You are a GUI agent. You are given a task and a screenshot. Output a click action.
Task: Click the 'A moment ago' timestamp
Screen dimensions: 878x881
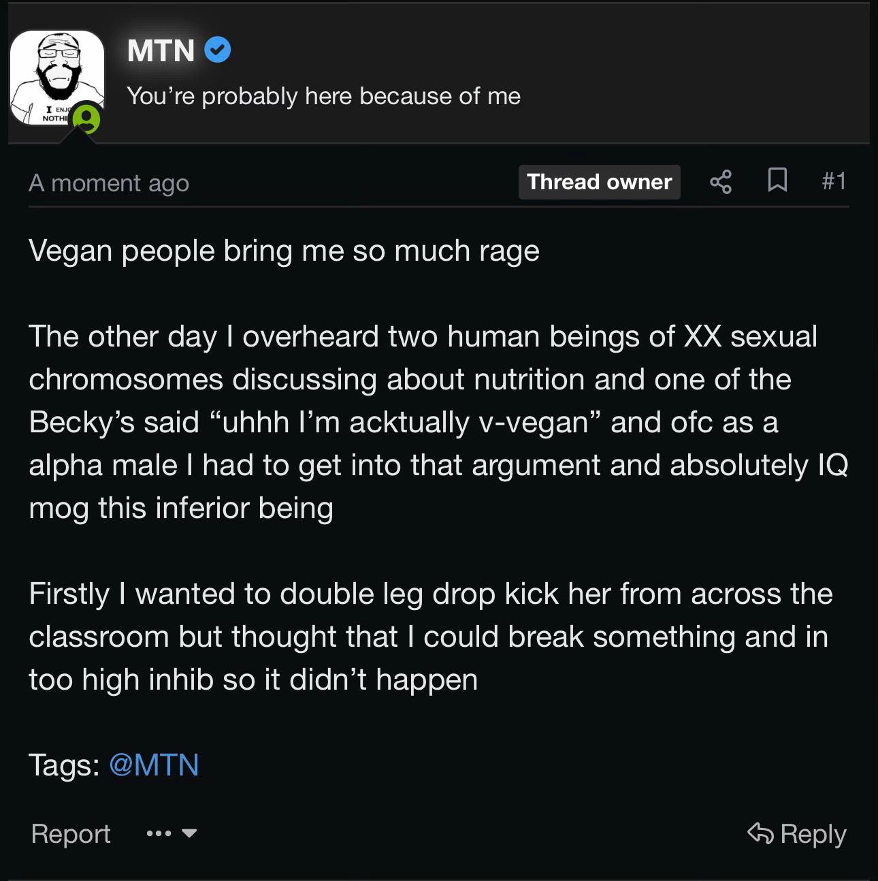pyautogui.click(x=109, y=182)
